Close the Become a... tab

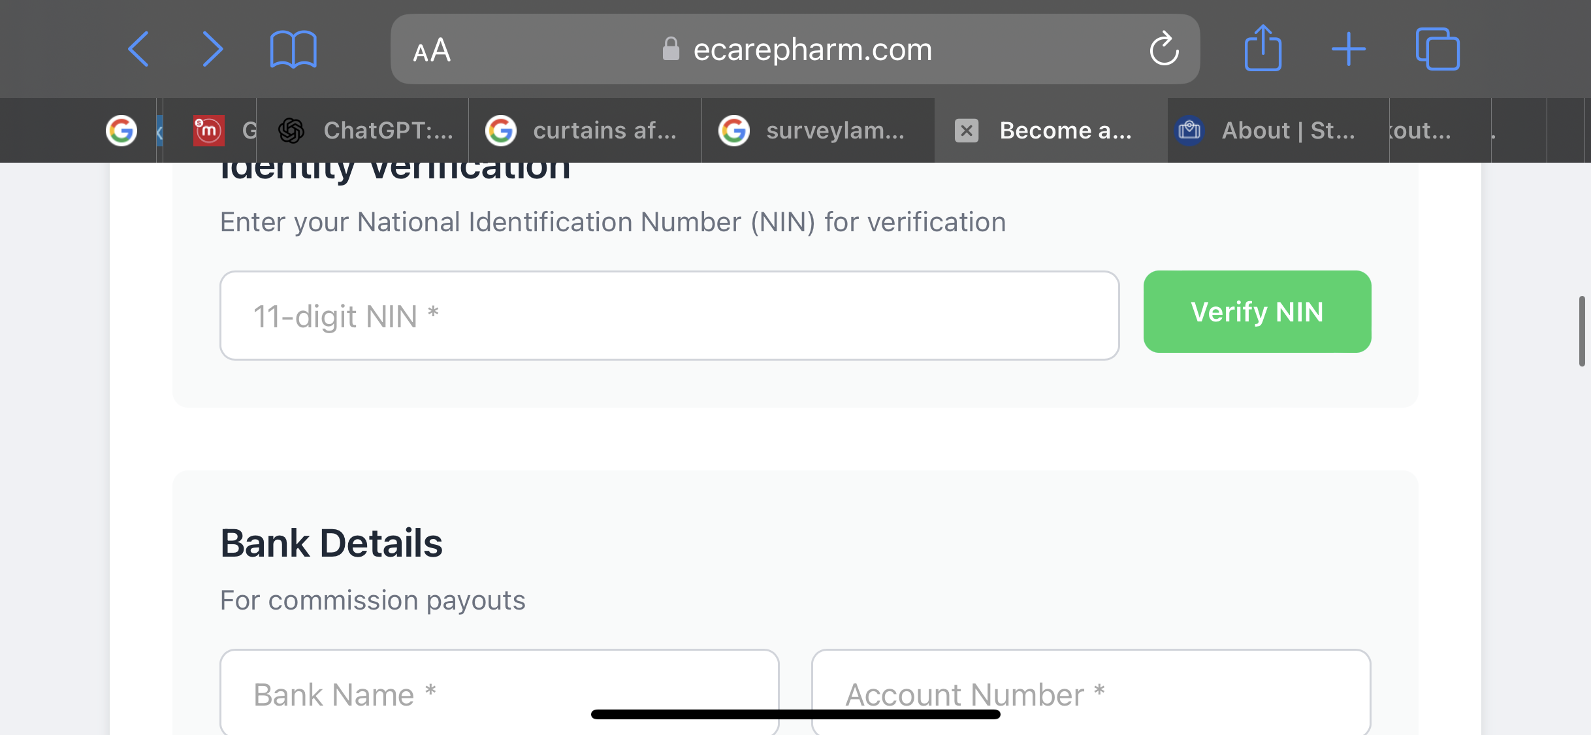click(x=967, y=131)
